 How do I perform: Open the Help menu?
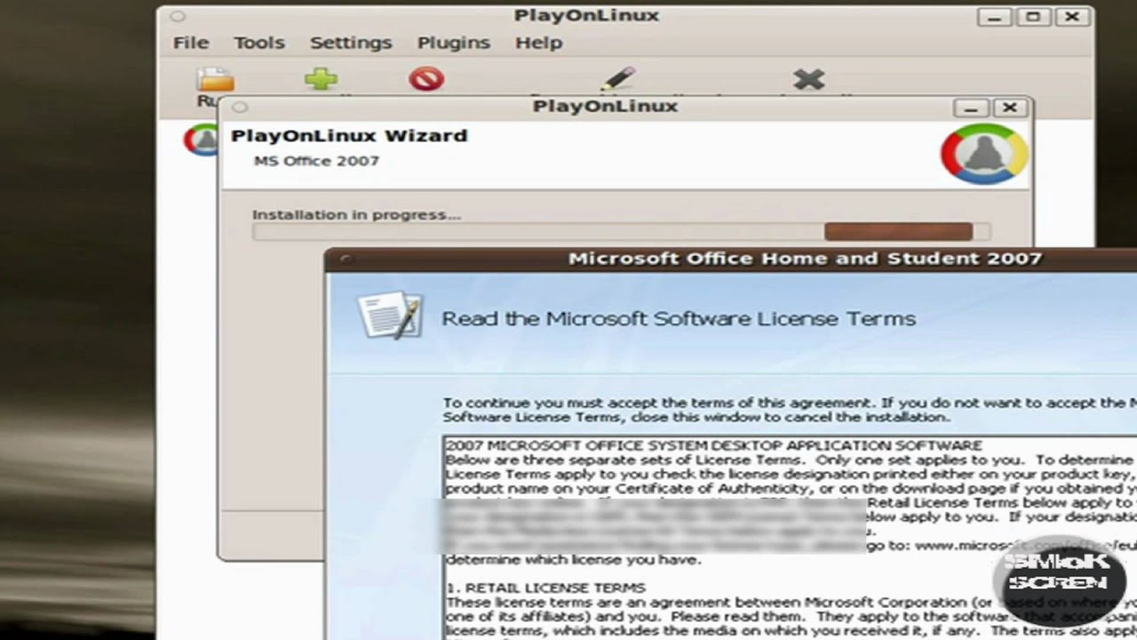pyautogui.click(x=538, y=43)
